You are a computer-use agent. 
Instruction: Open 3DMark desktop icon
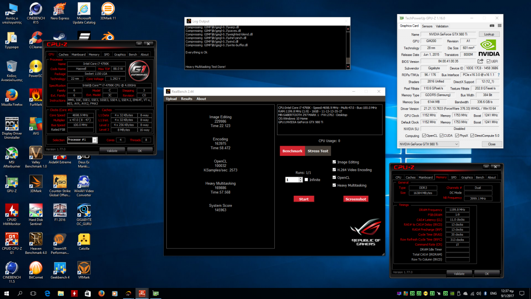pyautogui.click(x=36, y=184)
